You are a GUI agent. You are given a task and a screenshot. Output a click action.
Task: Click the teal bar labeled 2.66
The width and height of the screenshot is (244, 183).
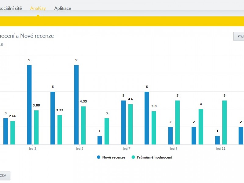pos(13,133)
